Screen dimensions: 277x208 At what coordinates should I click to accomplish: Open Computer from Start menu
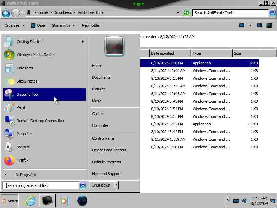point(100,125)
